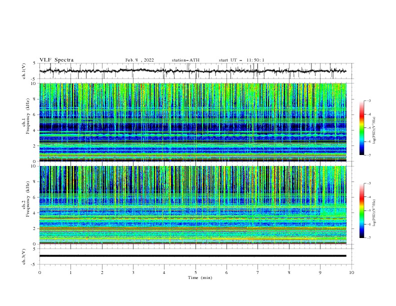This screenshot has width=396, height=306.
Task: Click the time axis tick label '2'
Action: click(x=102, y=272)
